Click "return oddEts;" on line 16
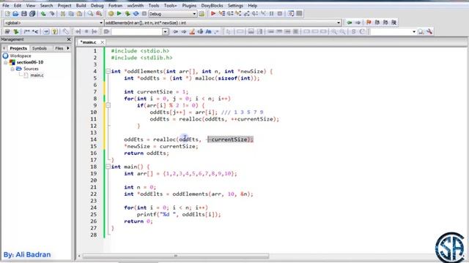The height and width of the screenshot is (263, 469). coord(147,153)
